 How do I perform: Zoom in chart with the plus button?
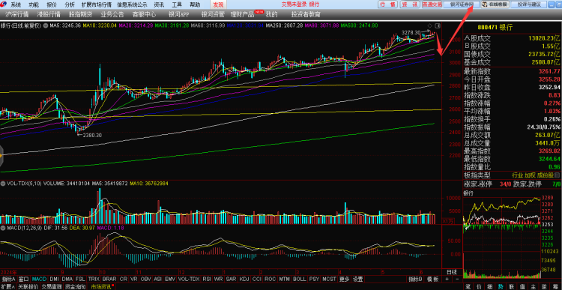[x=447, y=279]
